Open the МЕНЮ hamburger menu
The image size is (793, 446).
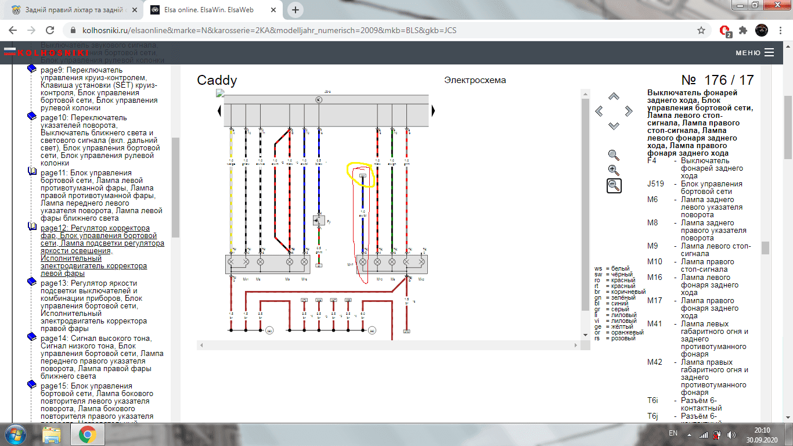coord(755,52)
